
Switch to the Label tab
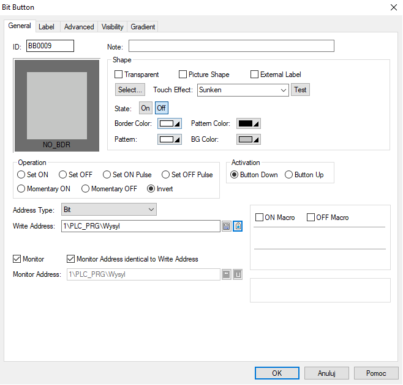coord(47,27)
